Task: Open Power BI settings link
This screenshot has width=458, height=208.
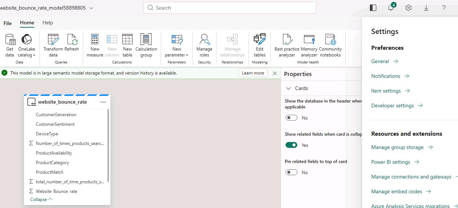Action: 395,162
